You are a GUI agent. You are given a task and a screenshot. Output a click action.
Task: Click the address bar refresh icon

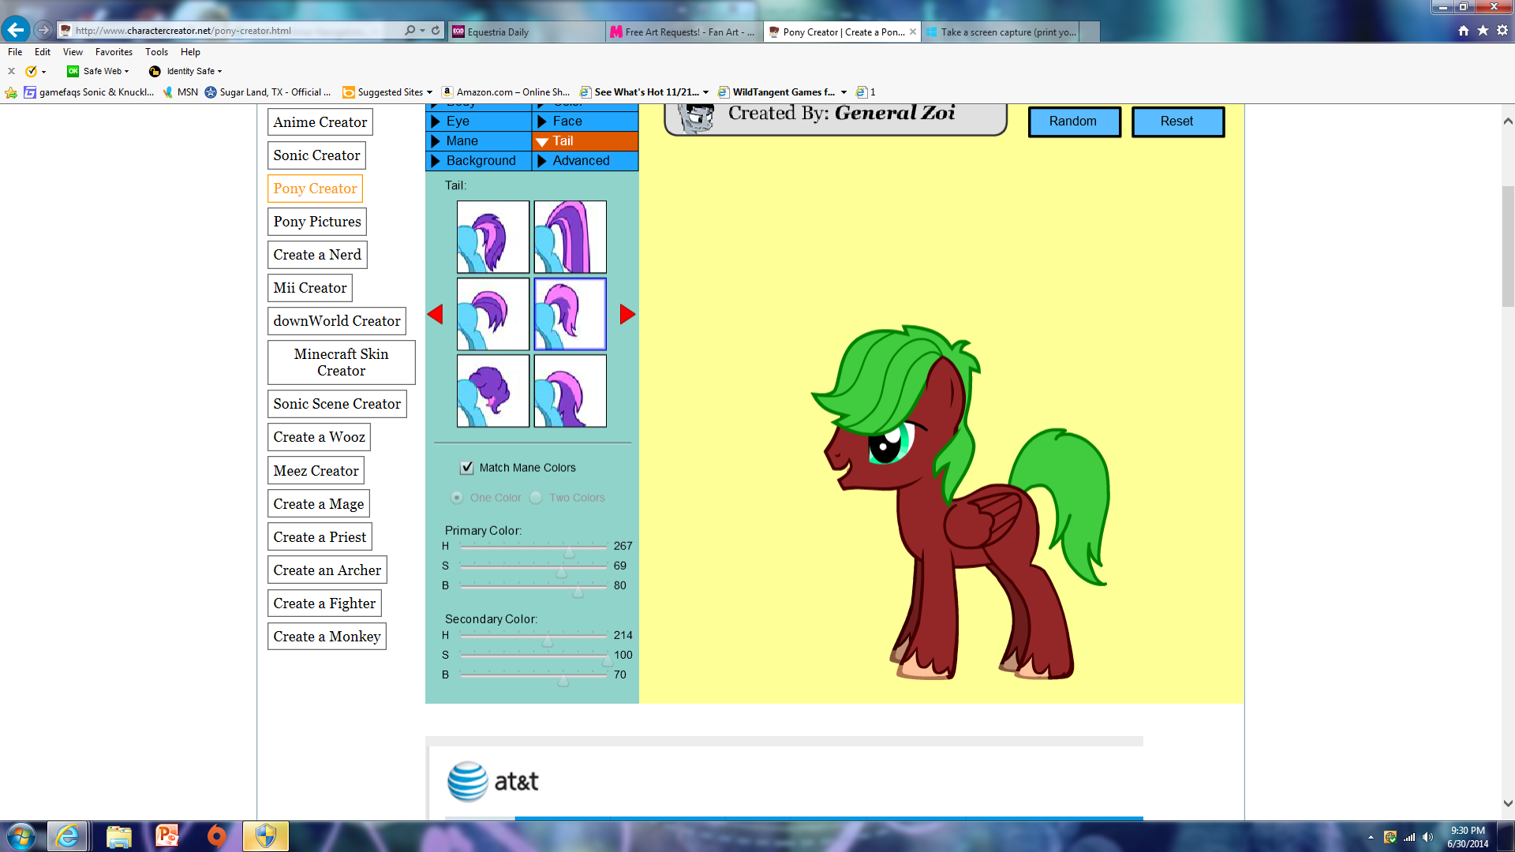click(x=436, y=30)
